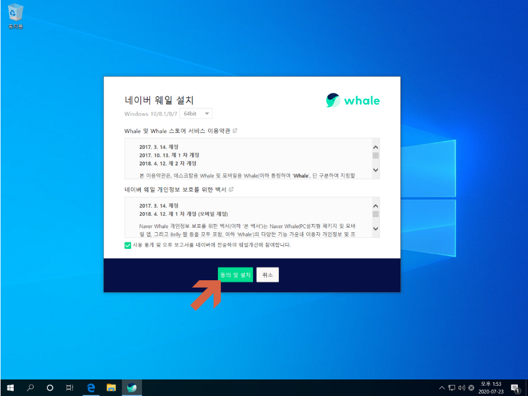Open the clock showing 오후 1:53

point(491,387)
